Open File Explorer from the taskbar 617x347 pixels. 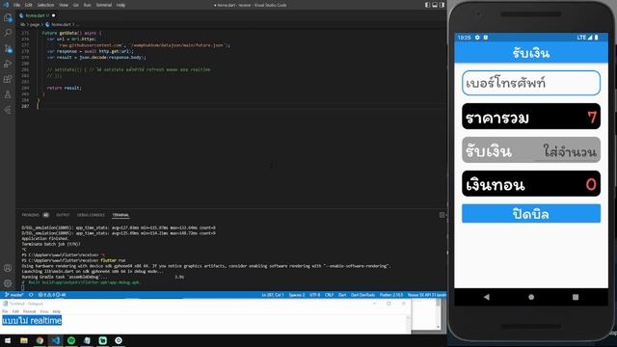pyautogui.click(x=24, y=340)
